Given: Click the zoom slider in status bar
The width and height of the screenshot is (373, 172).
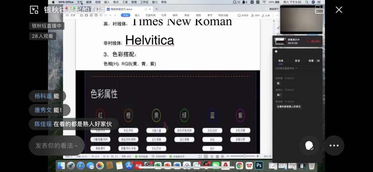Looking at the screenshot, I should pyautogui.click(x=244, y=156).
